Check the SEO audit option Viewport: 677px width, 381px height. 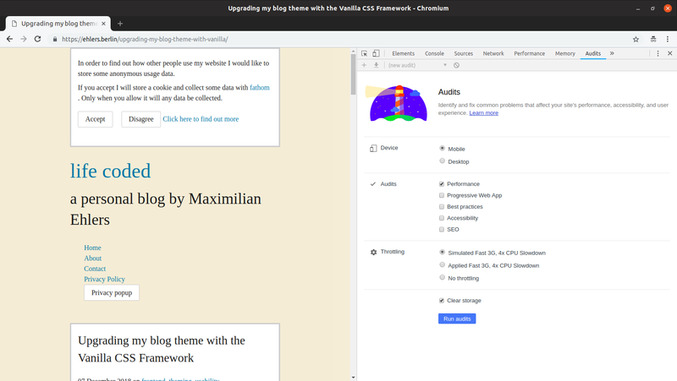(x=442, y=229)
